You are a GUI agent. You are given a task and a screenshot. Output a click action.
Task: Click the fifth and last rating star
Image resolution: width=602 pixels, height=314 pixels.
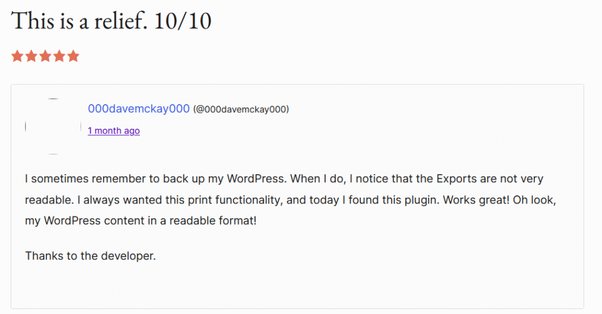(x=73, y=56)
